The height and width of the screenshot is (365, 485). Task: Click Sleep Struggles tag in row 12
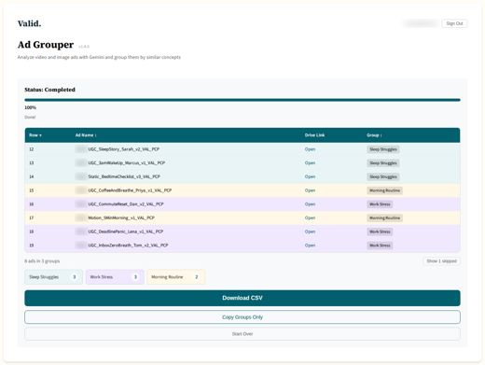pyautogui.click(x=383, y=149)
